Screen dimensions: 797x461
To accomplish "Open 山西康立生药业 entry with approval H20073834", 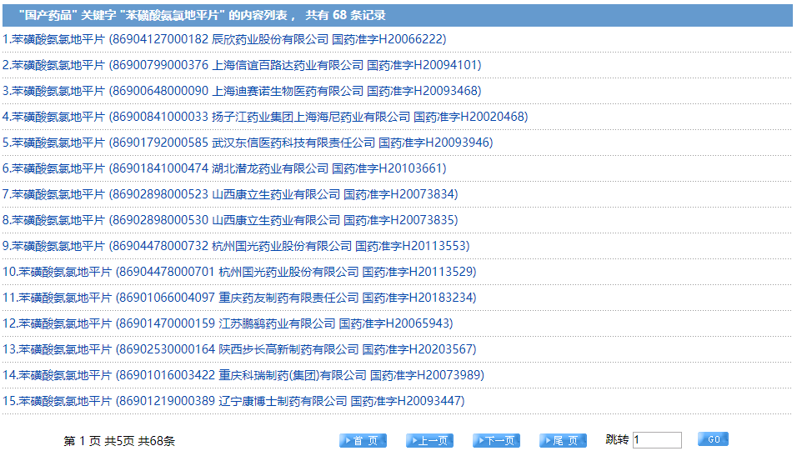I will 229,194.
